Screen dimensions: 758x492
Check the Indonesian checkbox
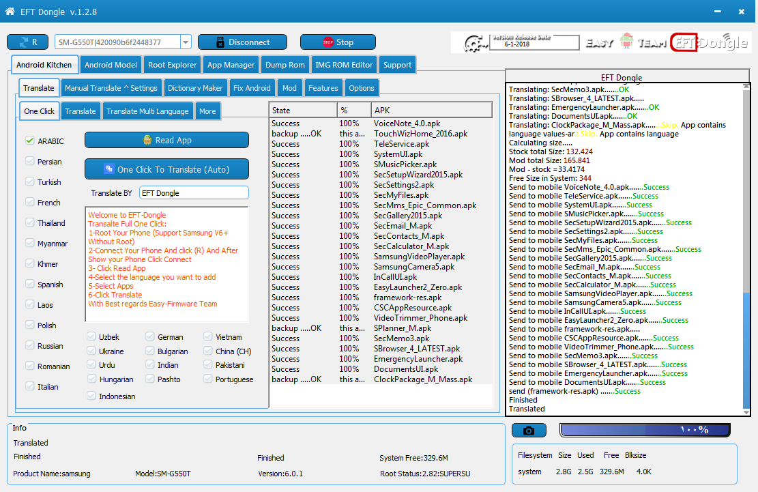pos(91,396)
